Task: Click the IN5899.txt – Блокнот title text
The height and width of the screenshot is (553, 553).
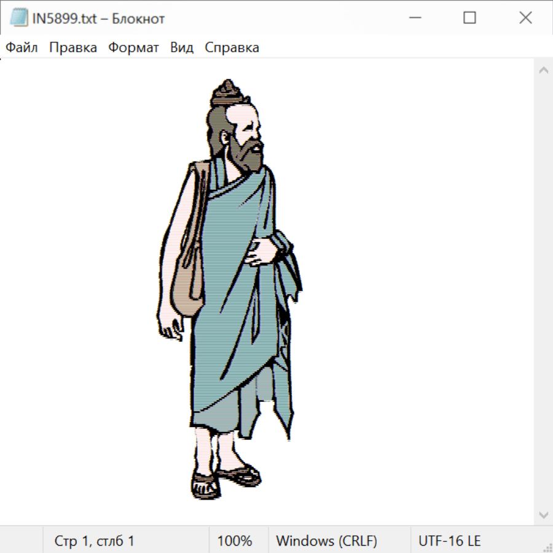Action: (x=98, y=18)
